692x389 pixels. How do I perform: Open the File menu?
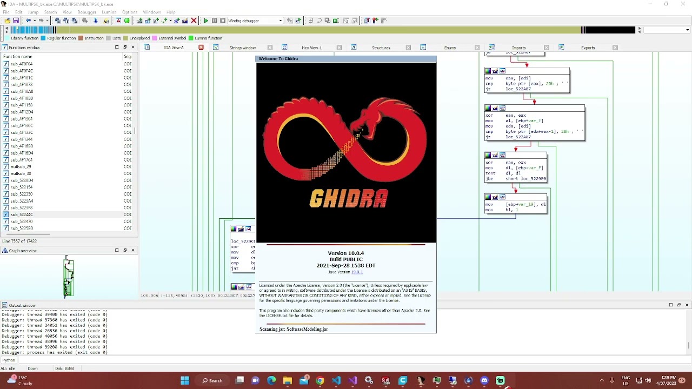(x=6, y=12)
